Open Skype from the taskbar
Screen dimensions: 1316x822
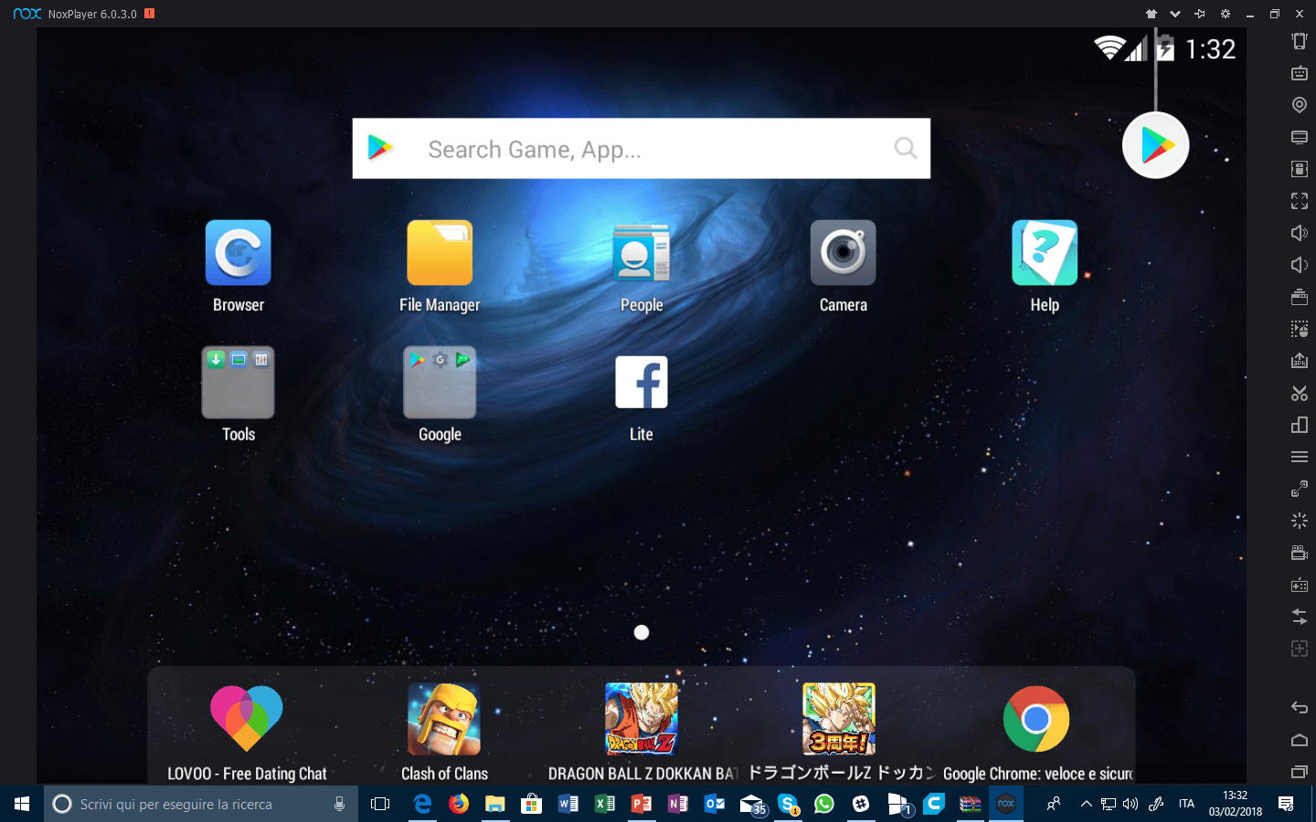point(788,804)
